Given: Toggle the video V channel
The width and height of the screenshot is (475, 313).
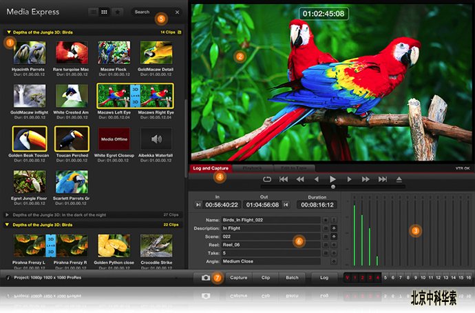Looking at the screenshot, I should pyautogui.click(x=347, y=278).
